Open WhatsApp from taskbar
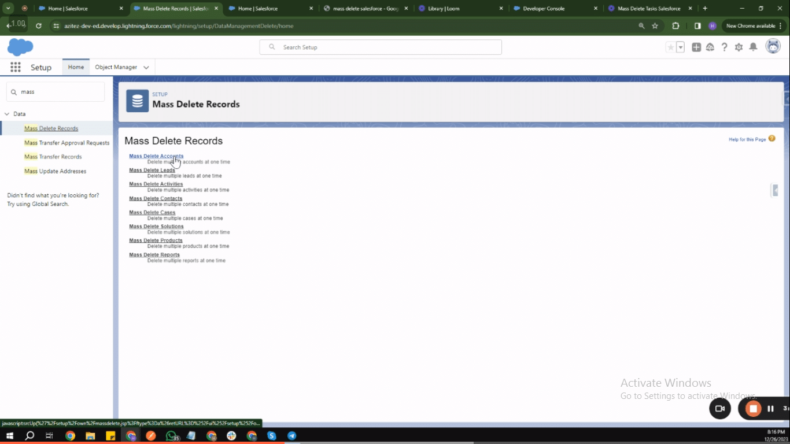 (x=172, y=436)
